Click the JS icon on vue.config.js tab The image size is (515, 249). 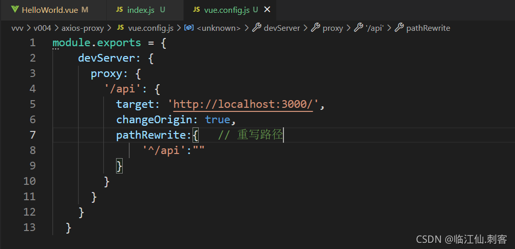197,10
